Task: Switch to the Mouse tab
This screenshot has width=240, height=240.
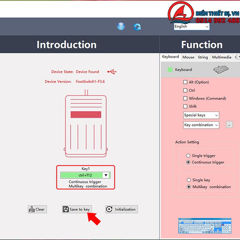Action: [x=188, y=57]
